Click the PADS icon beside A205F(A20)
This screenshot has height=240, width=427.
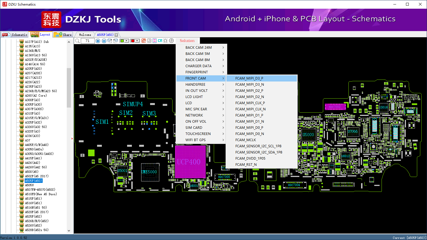point(22,69)
